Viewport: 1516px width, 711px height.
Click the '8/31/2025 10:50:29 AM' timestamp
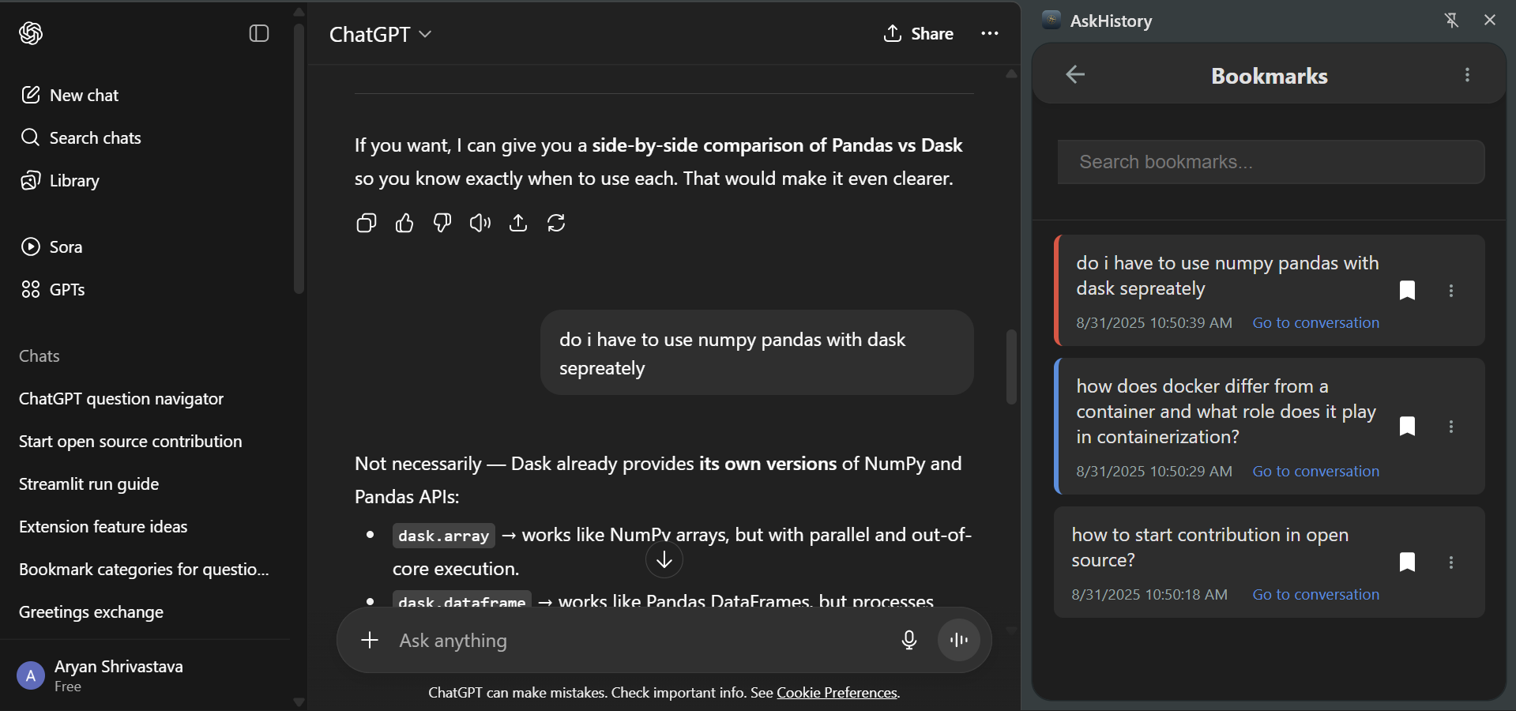click(1154, 472)
